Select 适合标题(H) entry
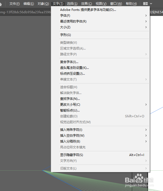The image size is (163, 191). click(x=100, y=87)
